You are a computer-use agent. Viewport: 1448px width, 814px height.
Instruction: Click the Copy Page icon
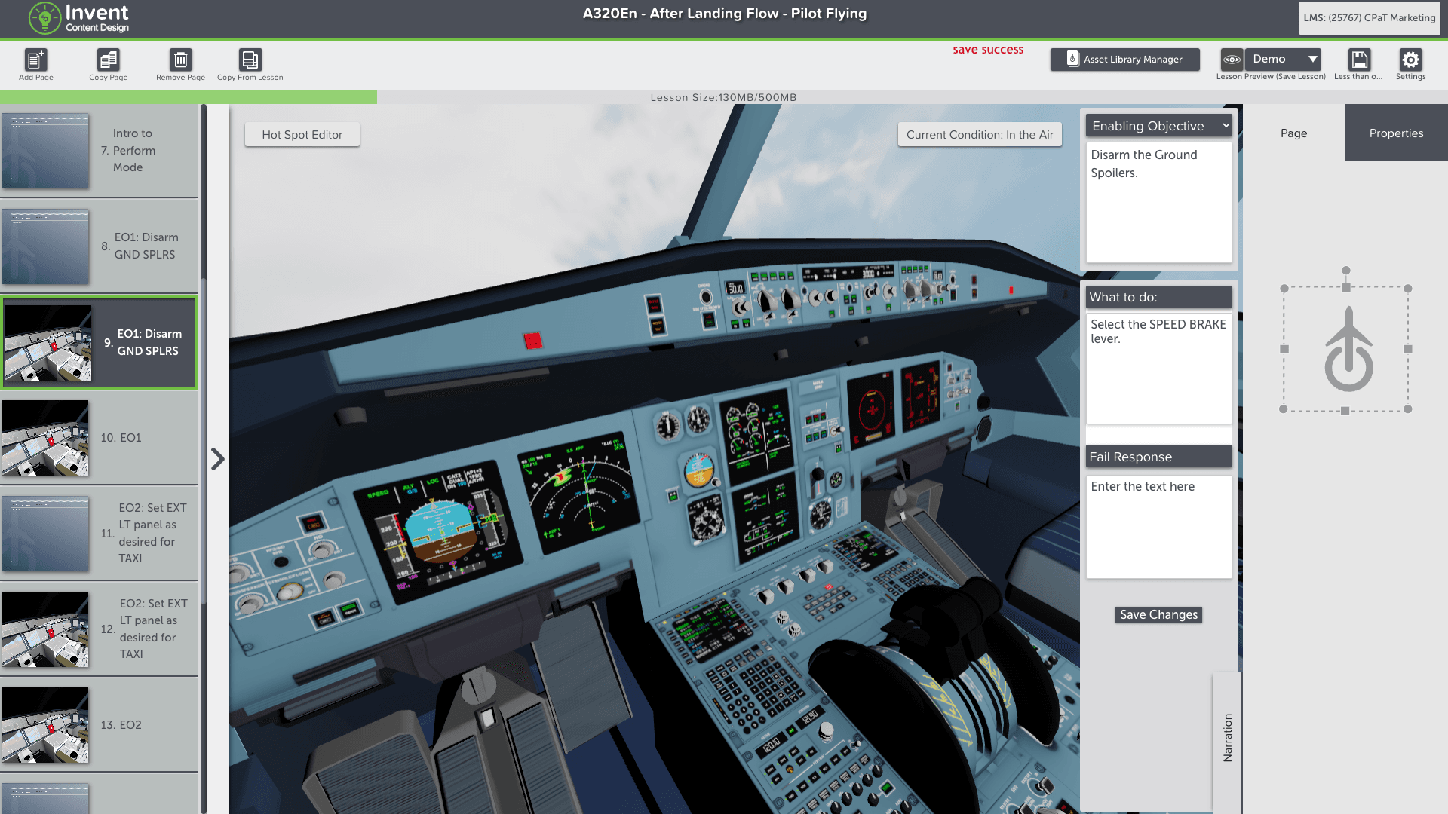tap(108, 60)
